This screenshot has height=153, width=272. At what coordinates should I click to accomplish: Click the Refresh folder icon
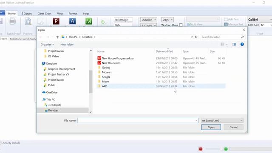(196, 37)
